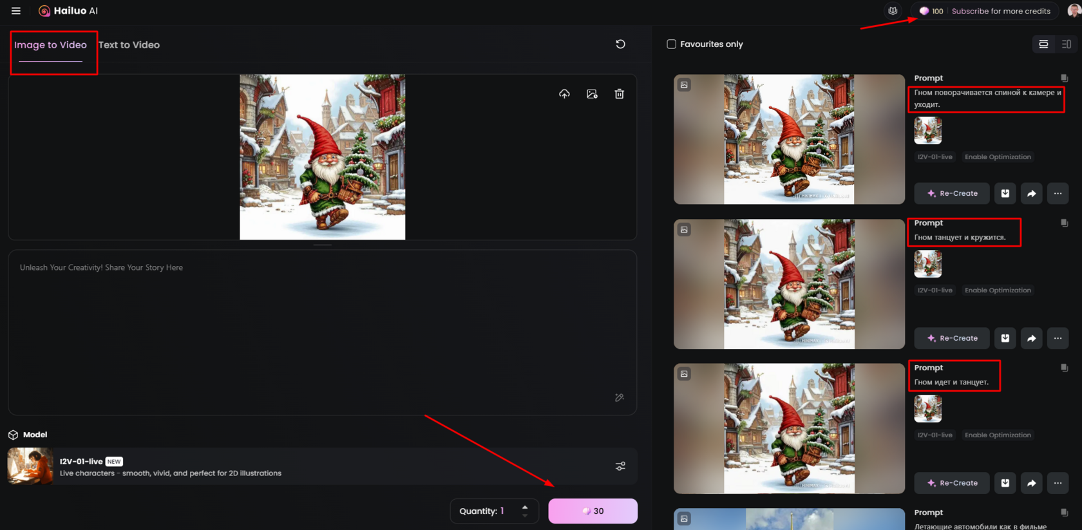
Task: Open model settings with the sliders icon
Action: [620, 466]
